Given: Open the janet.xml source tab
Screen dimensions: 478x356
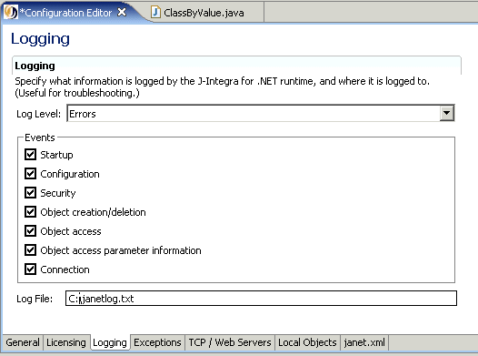Looking at the screenshot, I should pyautogui.click(x=364, y=342).
